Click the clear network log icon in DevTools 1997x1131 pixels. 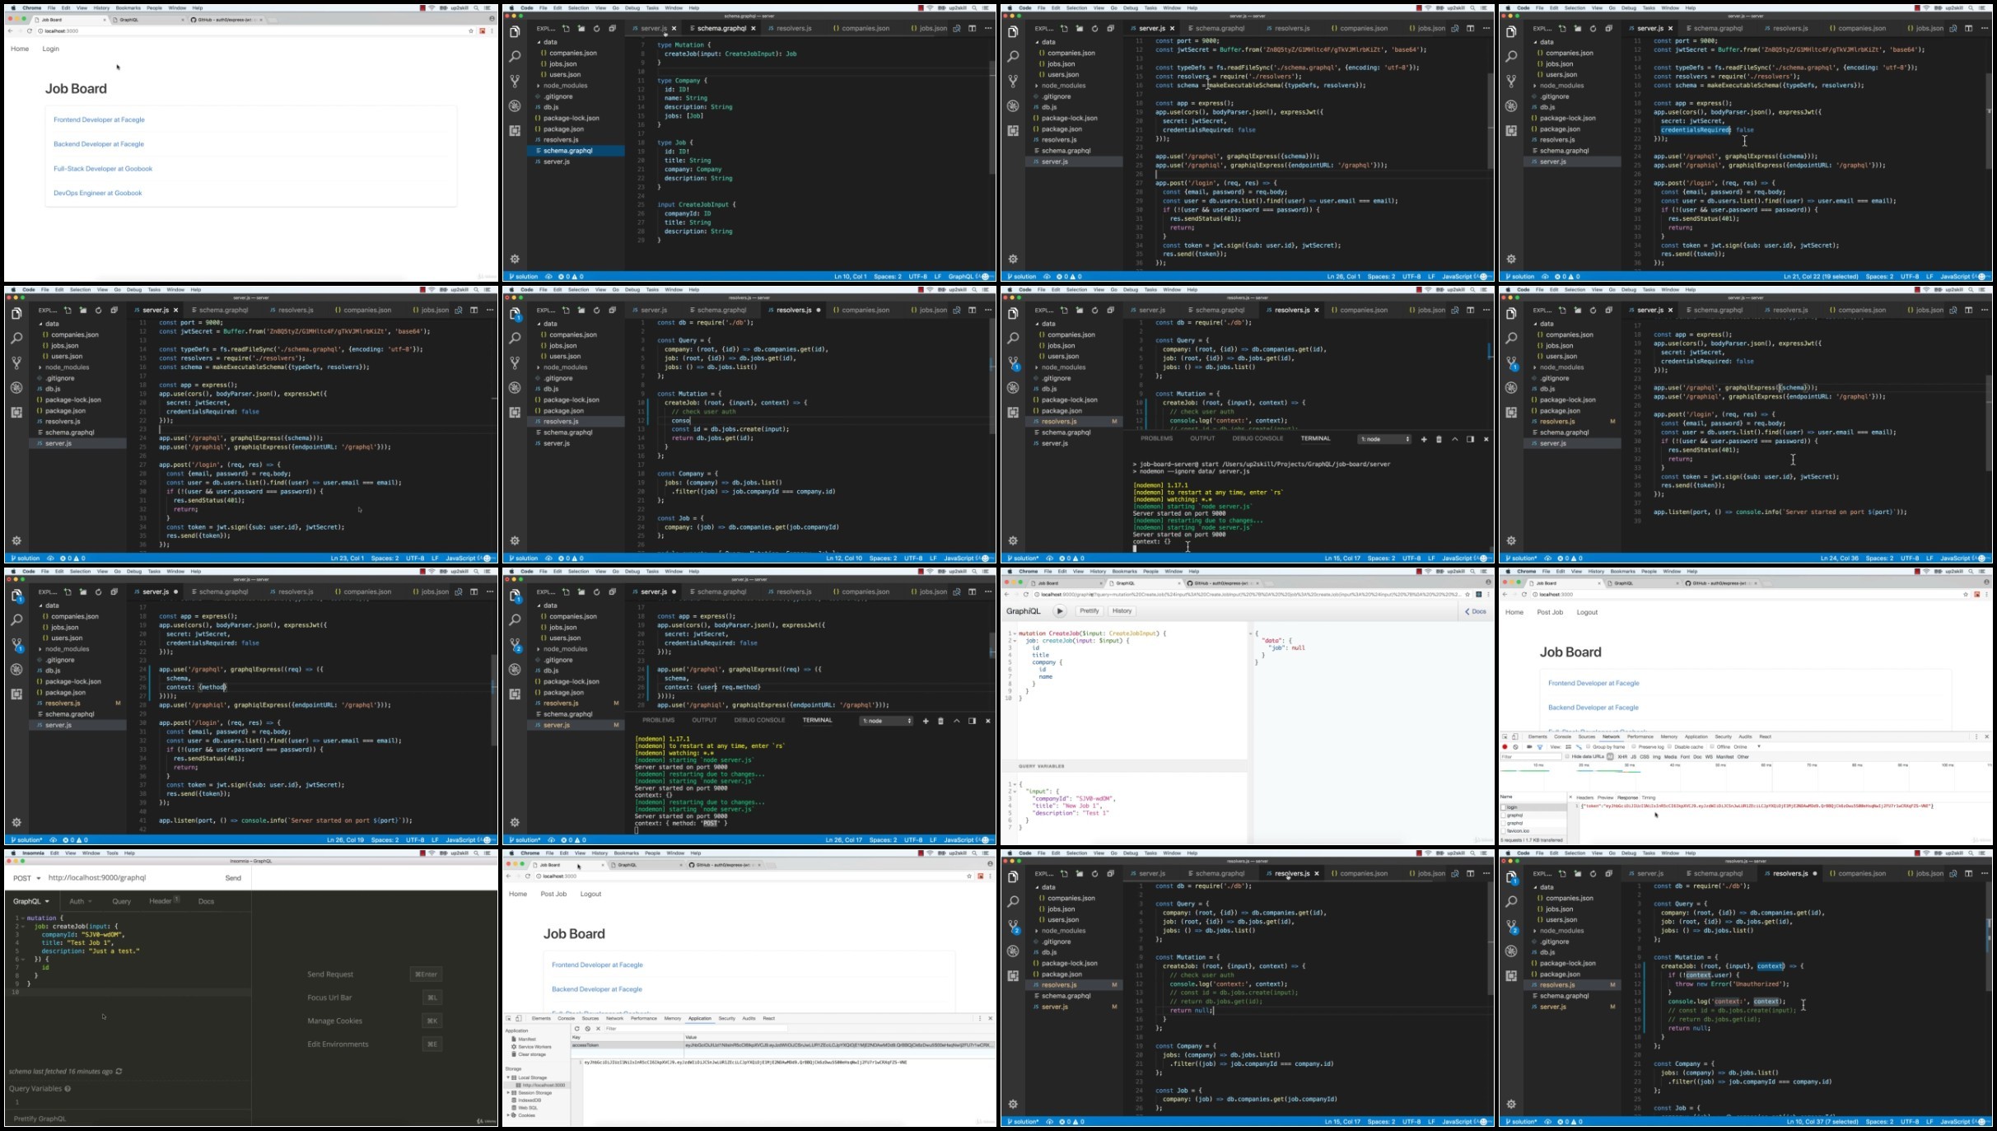tap(1515, 747)
